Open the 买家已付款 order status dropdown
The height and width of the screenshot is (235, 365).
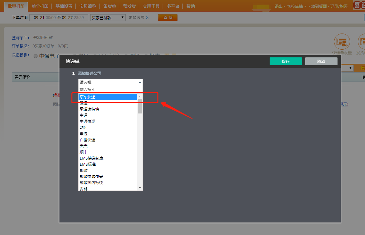[108, 18]
